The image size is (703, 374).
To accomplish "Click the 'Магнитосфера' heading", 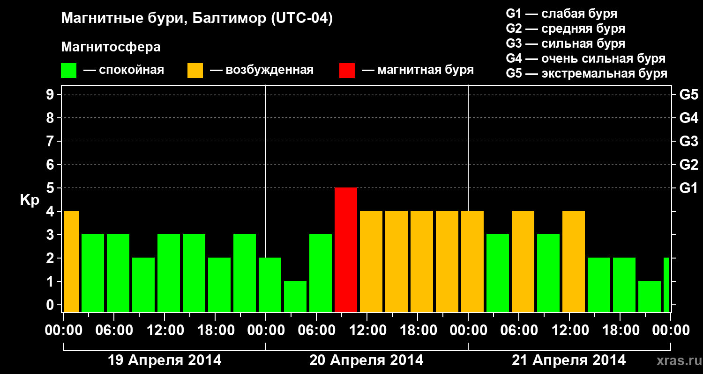I will point(111,47).
